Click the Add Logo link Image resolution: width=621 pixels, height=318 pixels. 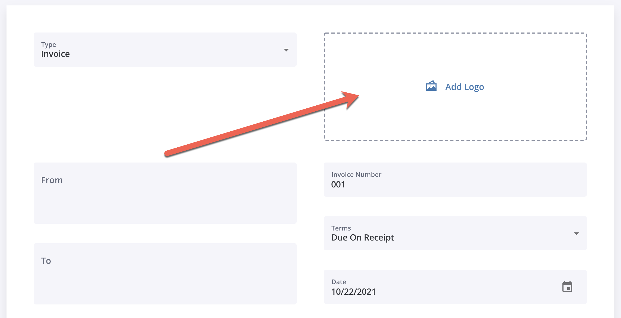click(x=464, y=87)
